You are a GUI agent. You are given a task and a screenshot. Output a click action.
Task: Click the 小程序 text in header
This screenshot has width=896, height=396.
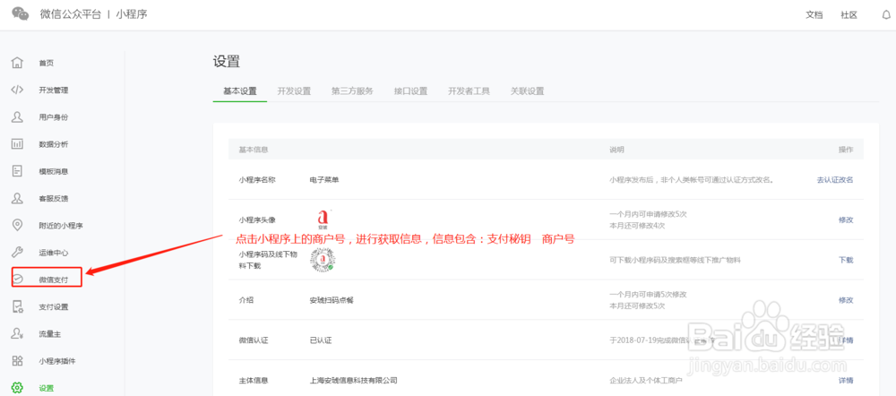click(133, 14)
